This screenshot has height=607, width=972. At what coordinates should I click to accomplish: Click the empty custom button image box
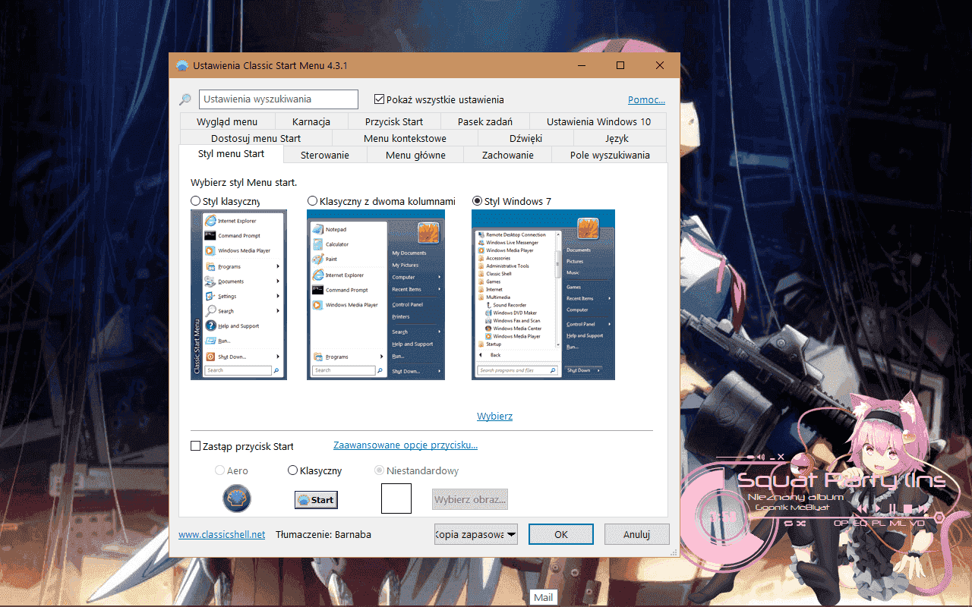396,498
